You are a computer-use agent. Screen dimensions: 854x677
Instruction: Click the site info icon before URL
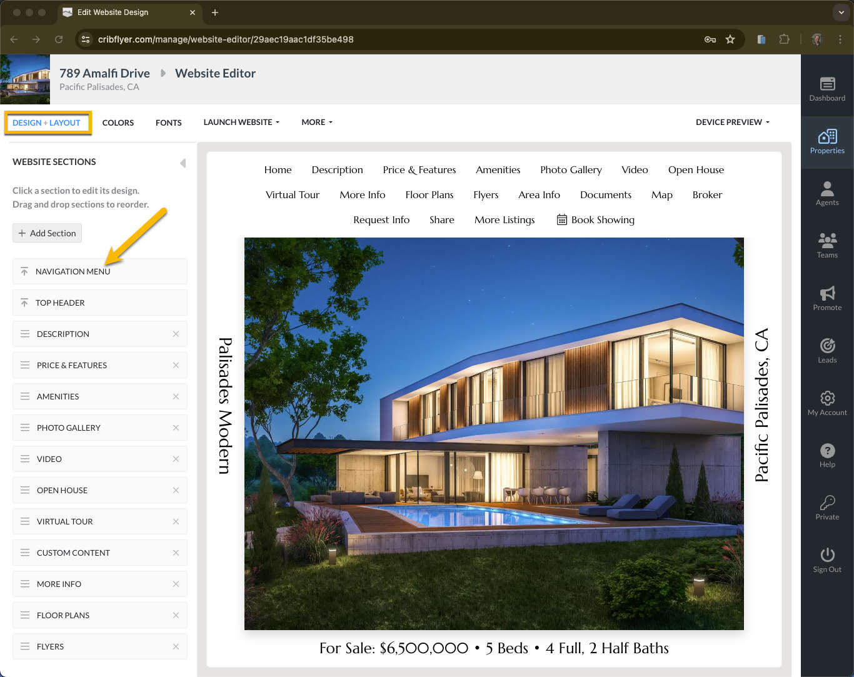pyautogui.click(x=86, y=39)
